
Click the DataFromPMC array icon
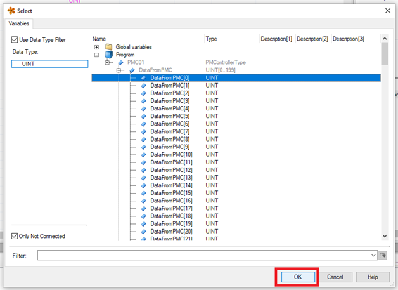[x=132, y=70]
